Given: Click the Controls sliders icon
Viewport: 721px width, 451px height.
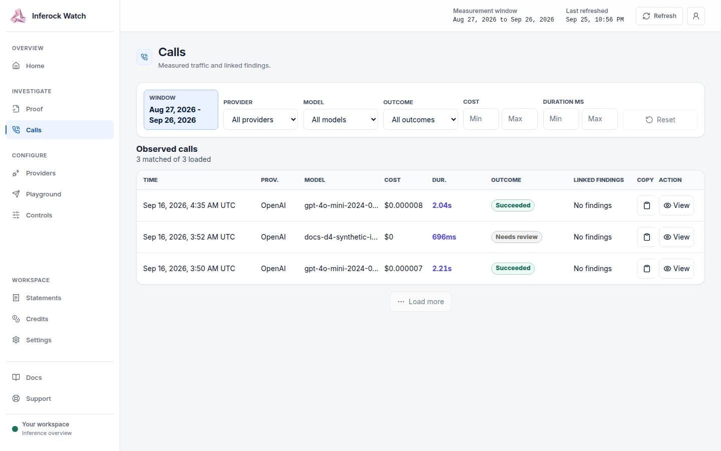Looking at the screenshot, I should point(16,215).
